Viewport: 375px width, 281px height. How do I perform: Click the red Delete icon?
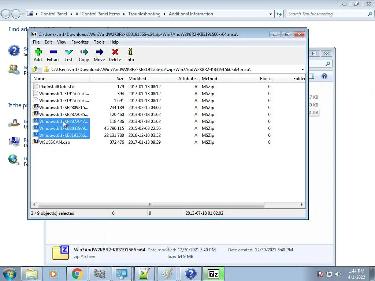click(x=115, y=52)
